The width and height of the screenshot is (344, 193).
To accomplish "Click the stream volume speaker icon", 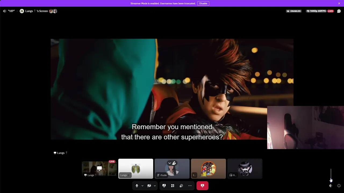I will click(x=331, y=185).
